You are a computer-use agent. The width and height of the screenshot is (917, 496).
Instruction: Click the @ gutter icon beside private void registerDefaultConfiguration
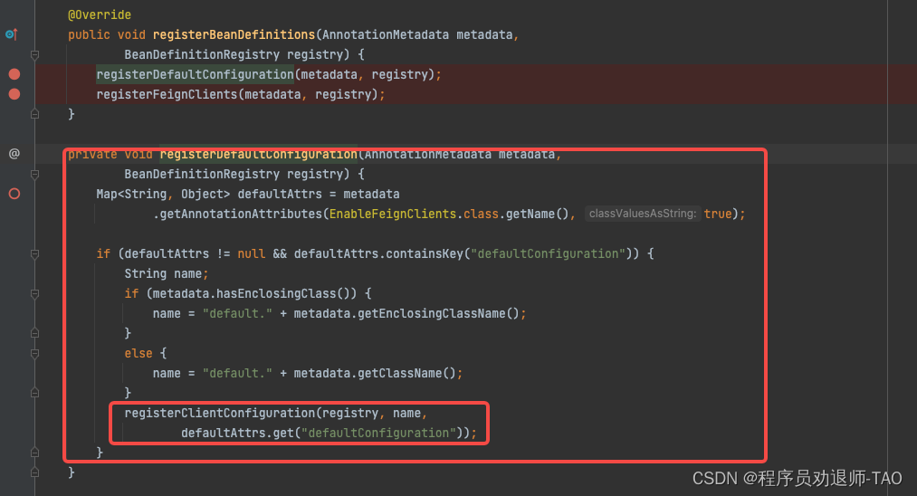(14, 154)
